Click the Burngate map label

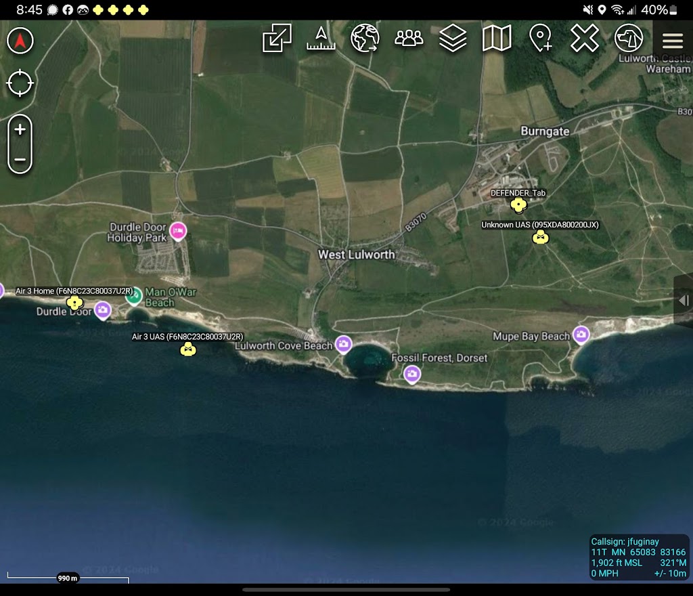[545, 131]
